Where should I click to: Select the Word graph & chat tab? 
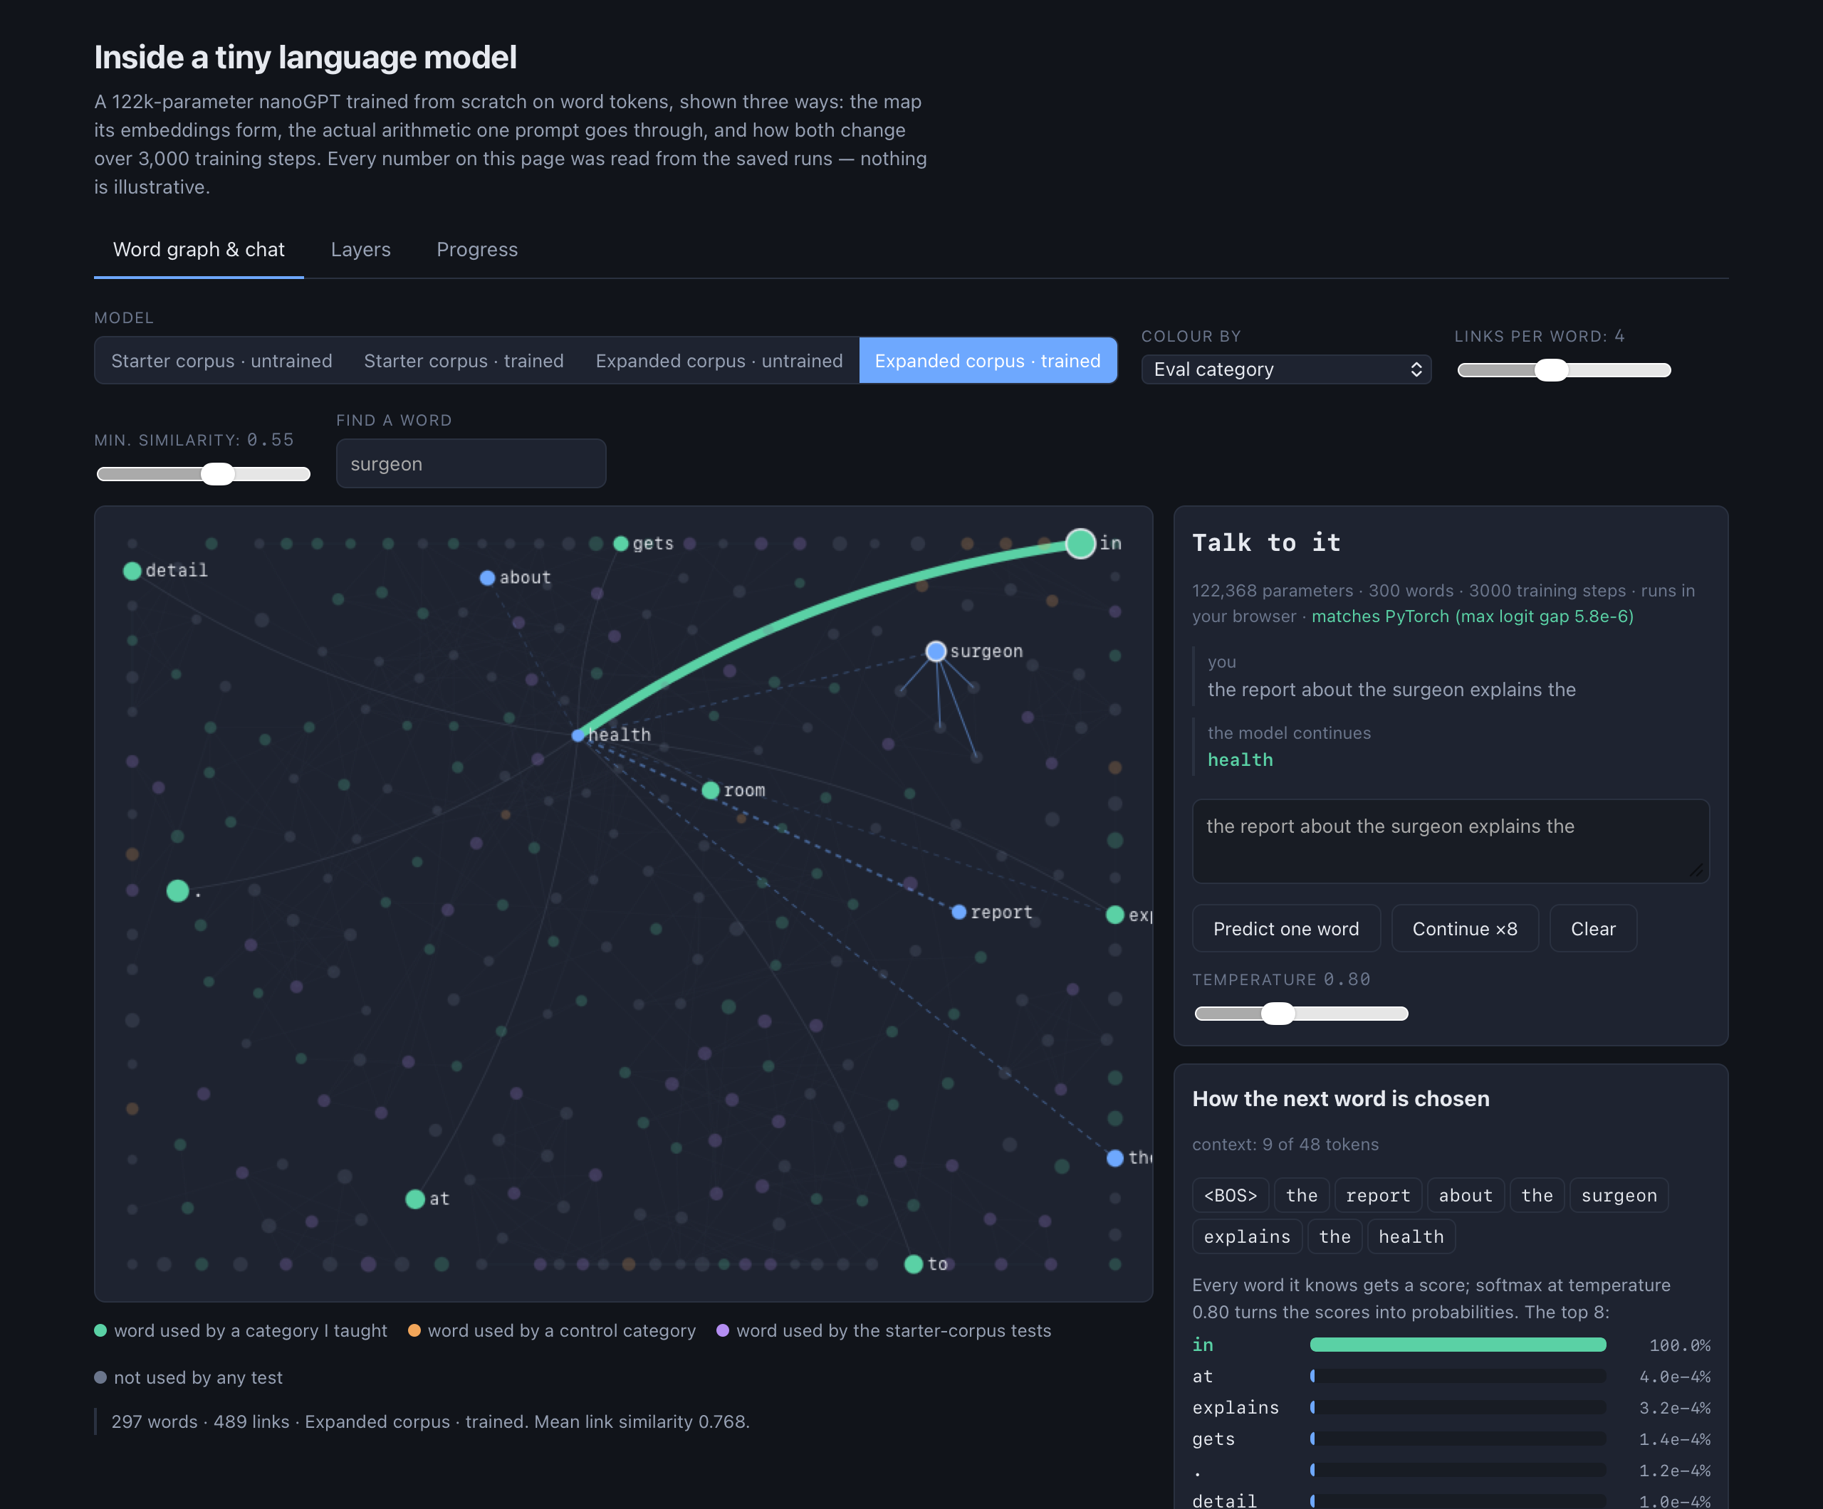[x=199, y=250]
